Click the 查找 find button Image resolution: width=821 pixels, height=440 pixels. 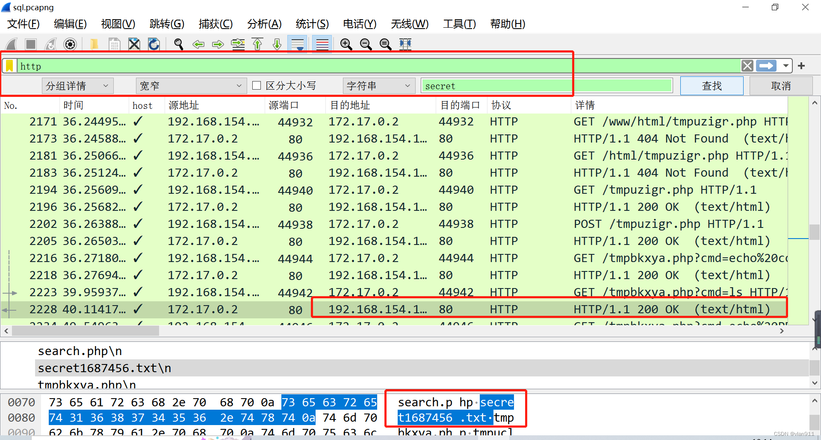[x=712, y=86]
